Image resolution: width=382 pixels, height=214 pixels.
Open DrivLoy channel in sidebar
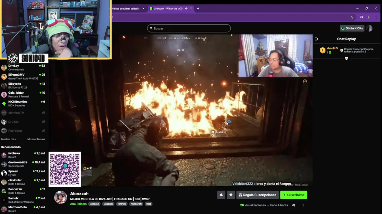coord(24,67)
